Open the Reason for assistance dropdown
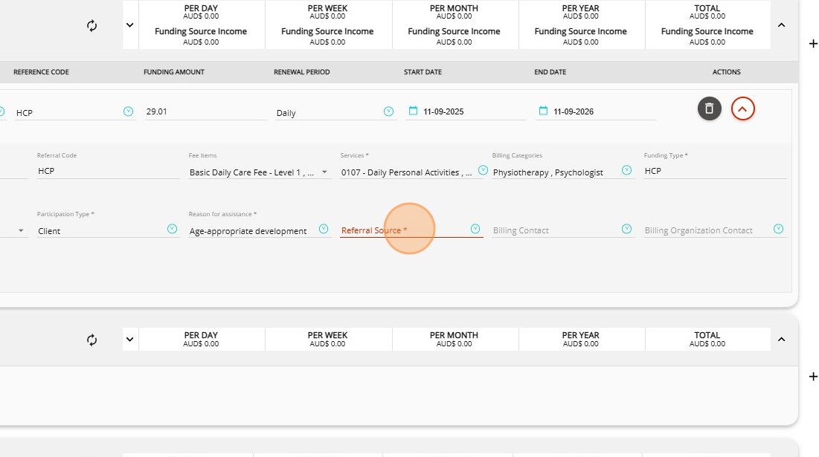 coord(324,229)
